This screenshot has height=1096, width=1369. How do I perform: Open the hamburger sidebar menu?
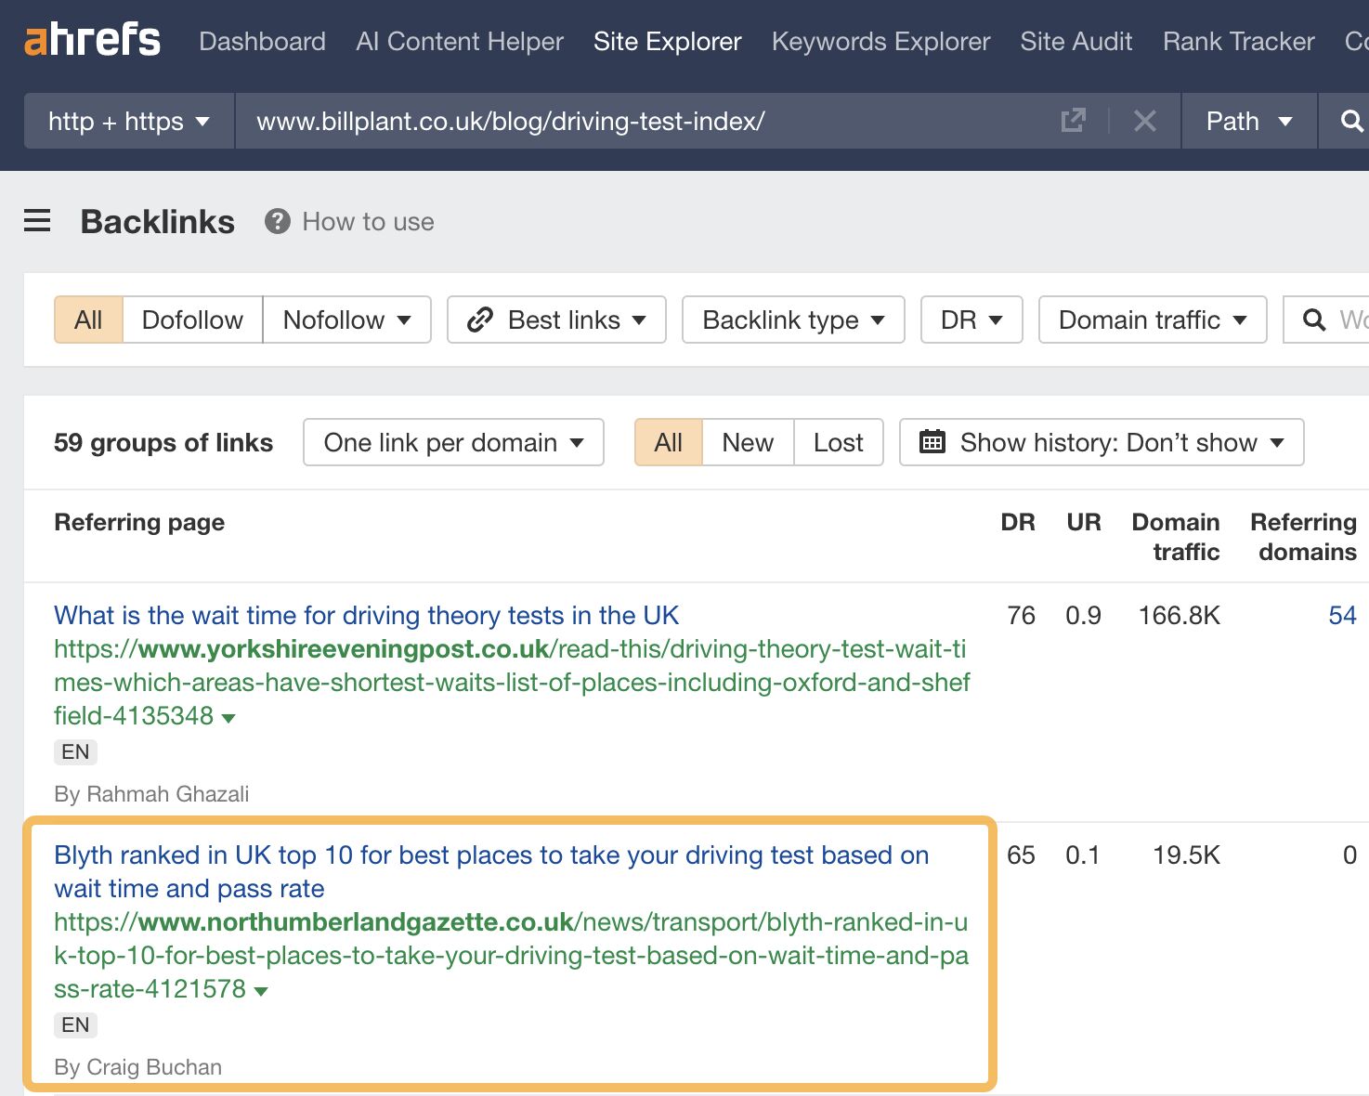[37, 221]
